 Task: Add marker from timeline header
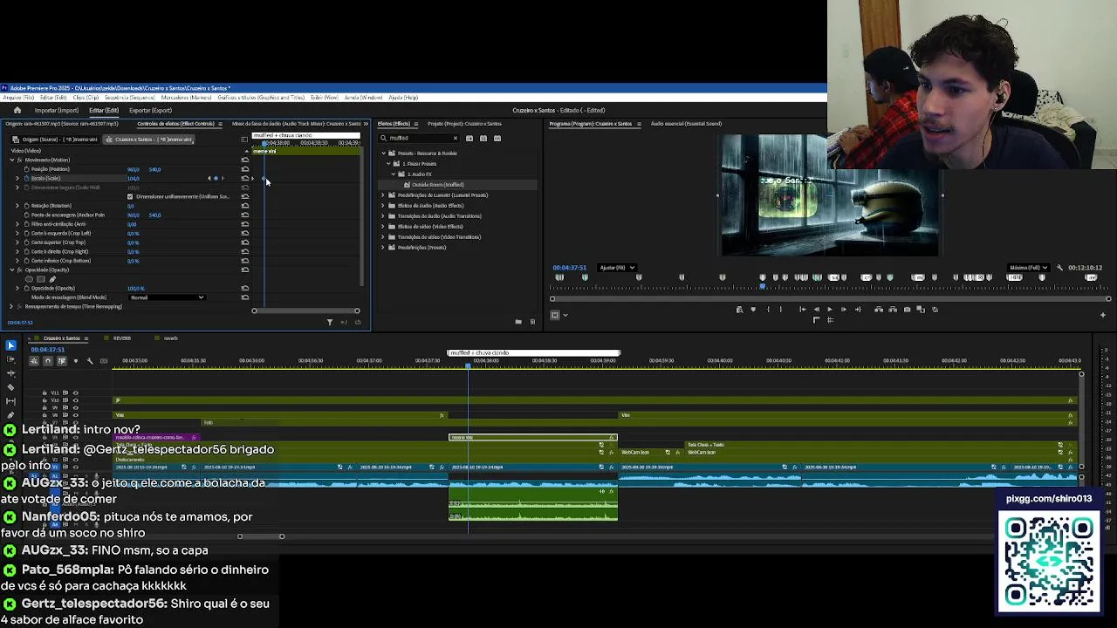76,361
